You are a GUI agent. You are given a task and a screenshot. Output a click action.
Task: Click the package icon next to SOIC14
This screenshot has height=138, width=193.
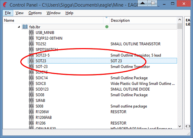click(31, 78)
